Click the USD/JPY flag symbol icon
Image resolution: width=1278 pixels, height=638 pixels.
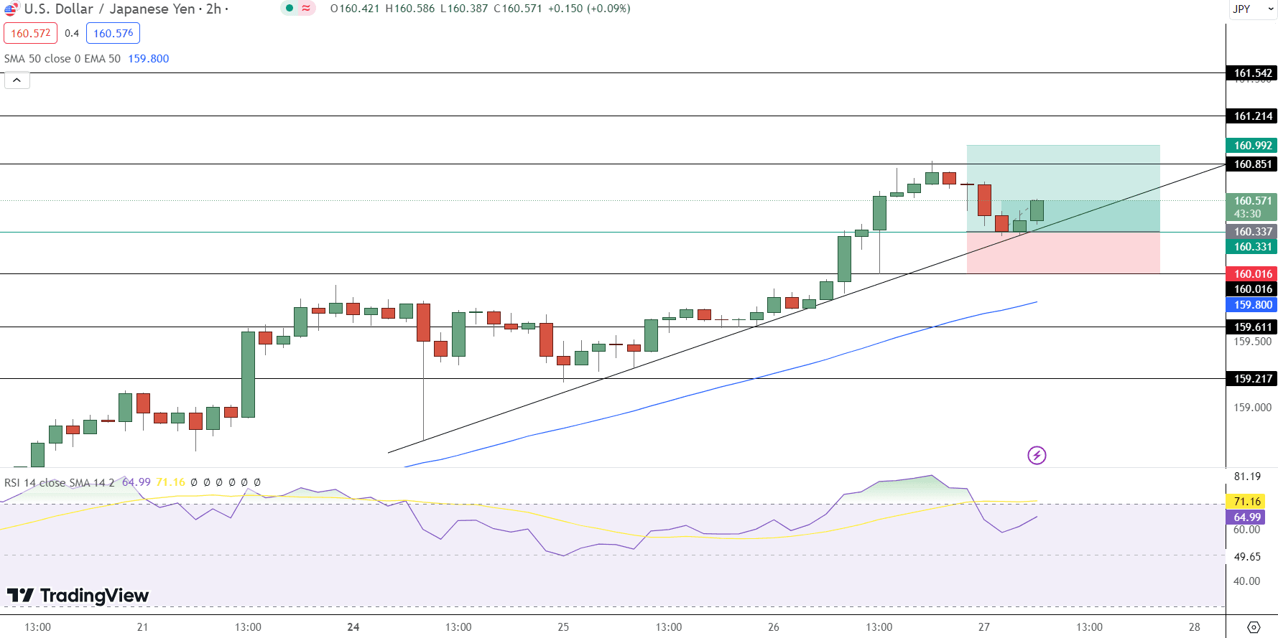[11, 9]
